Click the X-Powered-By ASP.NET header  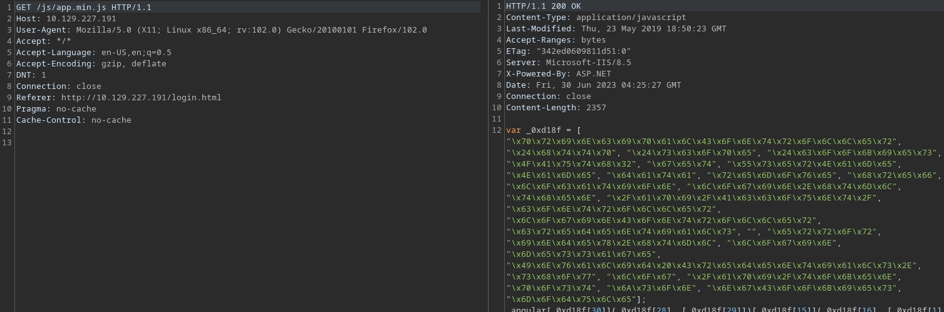[x=558, y=74]
